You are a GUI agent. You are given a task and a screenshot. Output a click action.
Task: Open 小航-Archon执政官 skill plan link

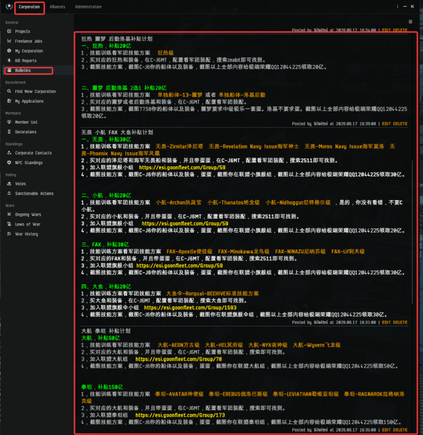[179, 202]
